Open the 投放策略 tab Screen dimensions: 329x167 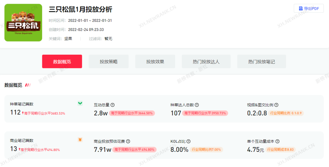pyautogui.click(x=108, y=61)
